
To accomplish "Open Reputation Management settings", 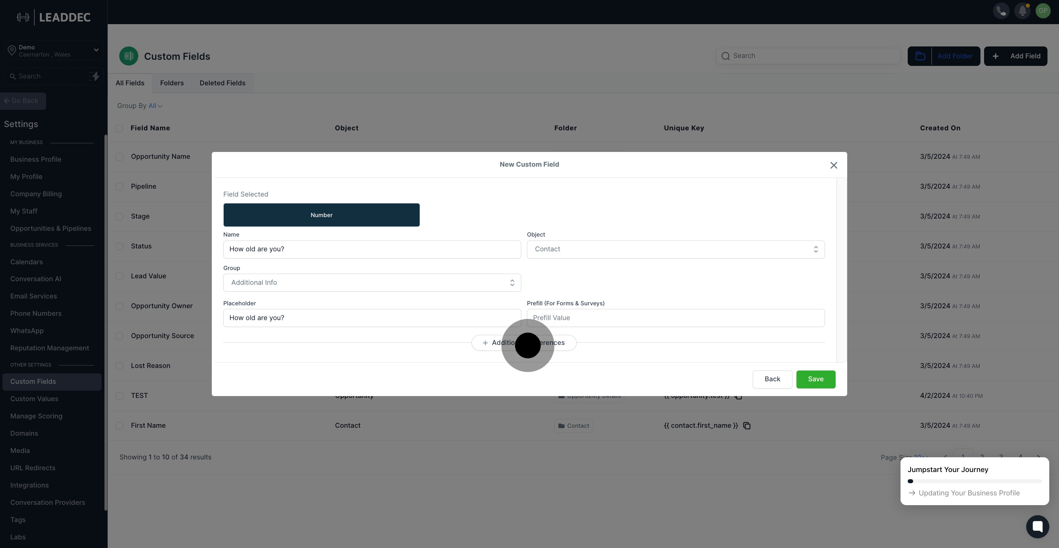I will coord(49,348).
